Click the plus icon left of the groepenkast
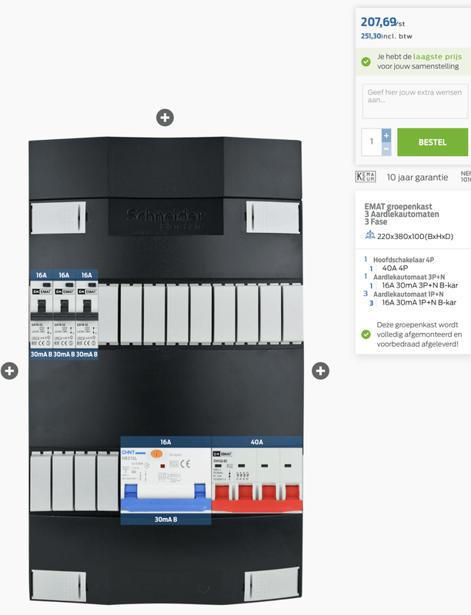Viewport: 471px width, 615px height. click(x=9, y=371)
